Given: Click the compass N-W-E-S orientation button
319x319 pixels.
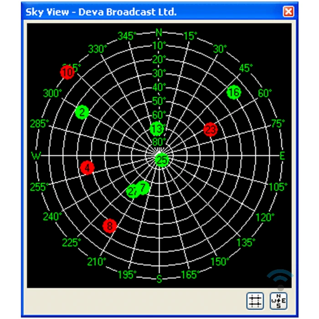Looking at the screenshot, I should (278, 301).
